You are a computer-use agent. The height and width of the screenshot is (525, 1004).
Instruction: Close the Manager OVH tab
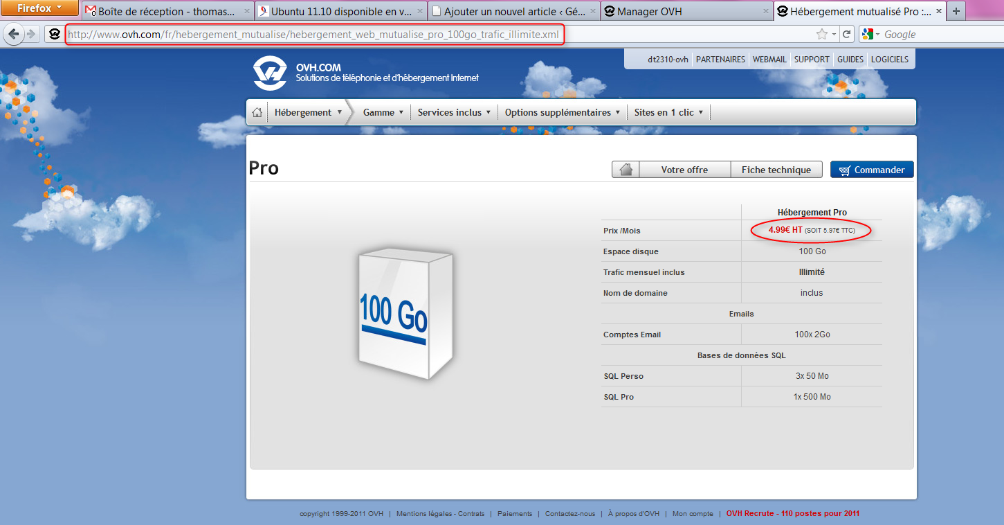[x=765, y=12]
